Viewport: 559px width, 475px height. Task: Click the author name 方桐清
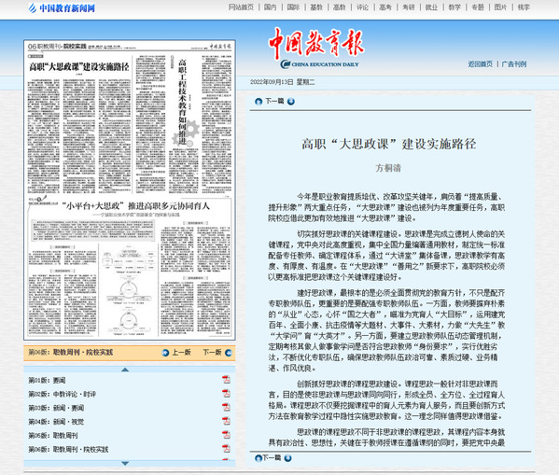click(388, 168)
